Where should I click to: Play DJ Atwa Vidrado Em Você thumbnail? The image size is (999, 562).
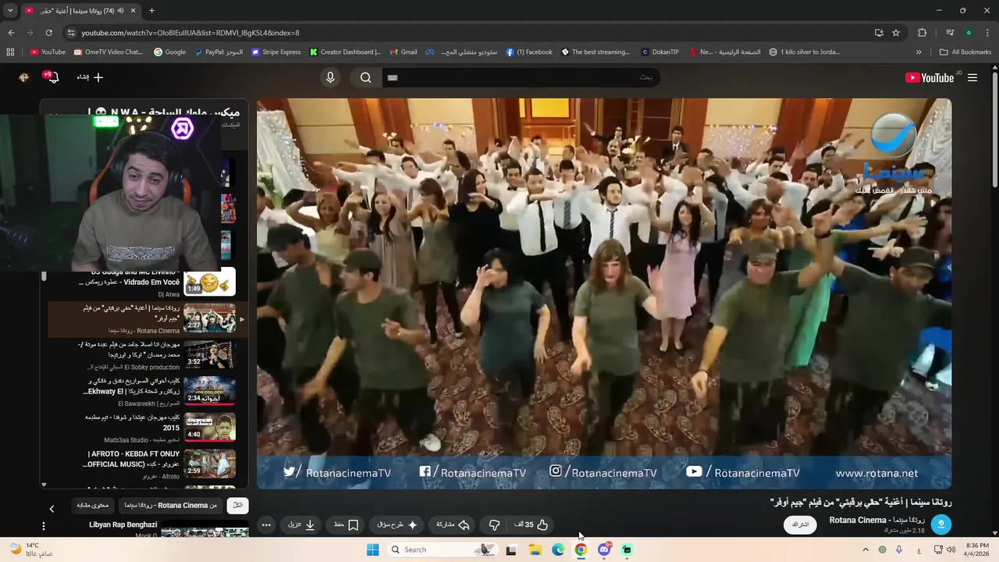pyautogui.click(x=209, y=283)
